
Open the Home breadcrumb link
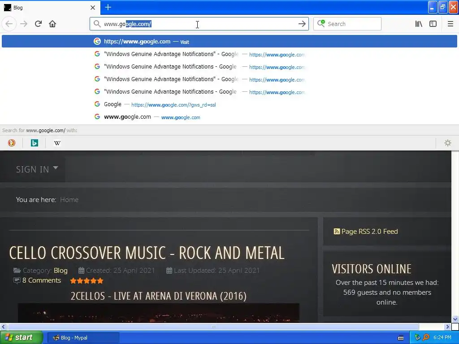pyautogui.click(x=69, y=199)
